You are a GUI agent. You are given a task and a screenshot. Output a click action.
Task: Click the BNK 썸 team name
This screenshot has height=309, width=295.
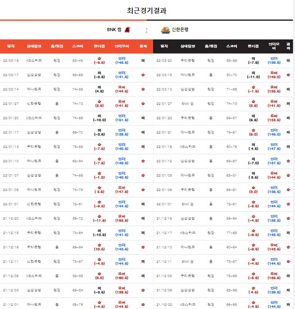coord(114,30)
